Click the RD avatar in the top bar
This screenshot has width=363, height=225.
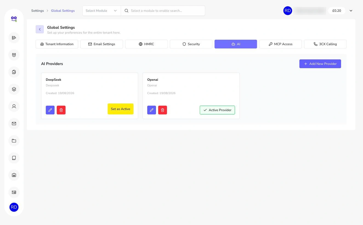coord(288,11)
